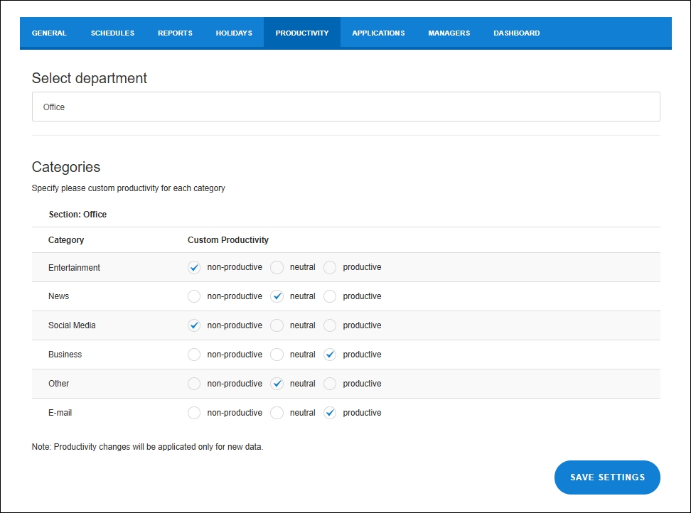Set E-mail to non-productive

pyautogui.click(x=194, y=413)
